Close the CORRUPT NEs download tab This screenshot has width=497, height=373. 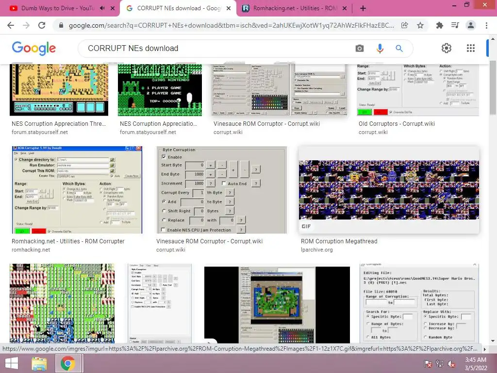click(229, 9)
